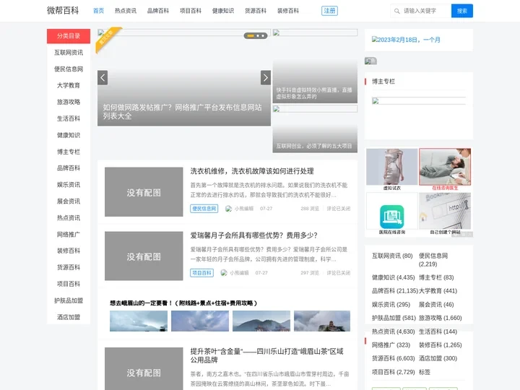Select 娱乐资讯 in sidebar
The image size is (520, 390).
(x=69, y=184)
